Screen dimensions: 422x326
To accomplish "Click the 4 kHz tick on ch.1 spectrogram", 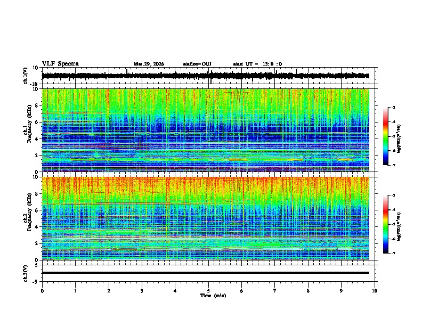I will [x=37, y=139].
